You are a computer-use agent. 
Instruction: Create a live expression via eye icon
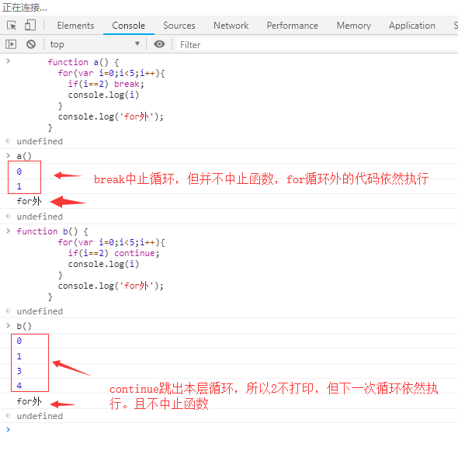pos(159,44)
